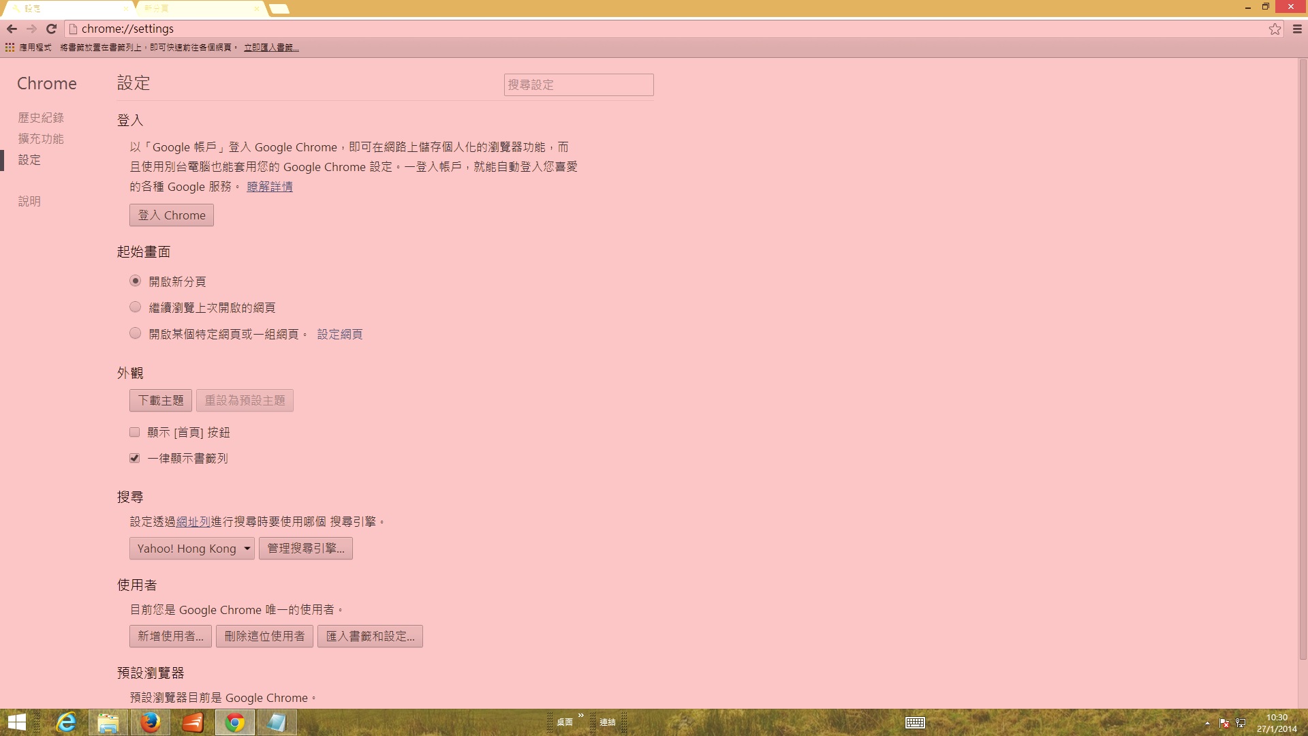Click the 桌面 toolbar label on the taskbar
This screenshot has width=1308, height=736.
(x=565, y=722)
